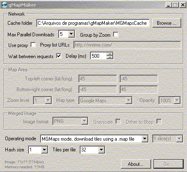Open the Hash size dropdown

tap(44, 150)
